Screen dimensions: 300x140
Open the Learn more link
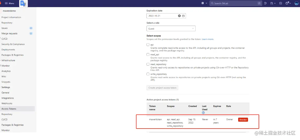point(207,39)
